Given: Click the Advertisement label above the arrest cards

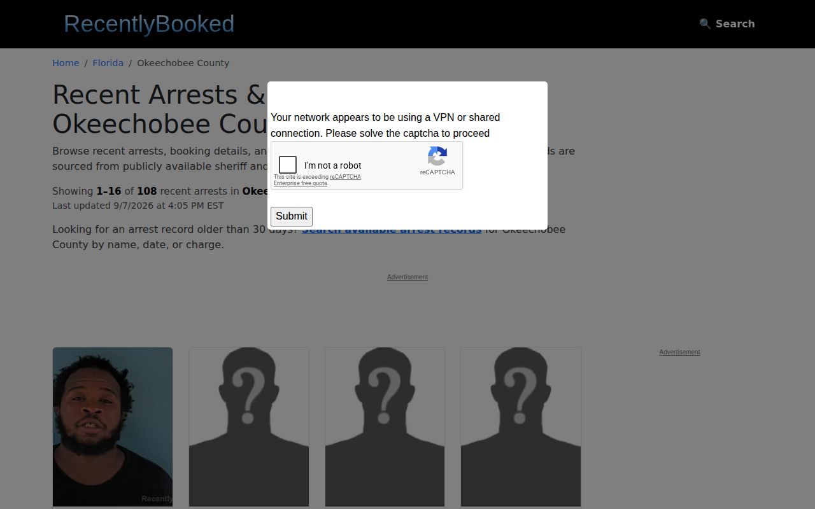Looking at the screenshot, I should [407, 277].
